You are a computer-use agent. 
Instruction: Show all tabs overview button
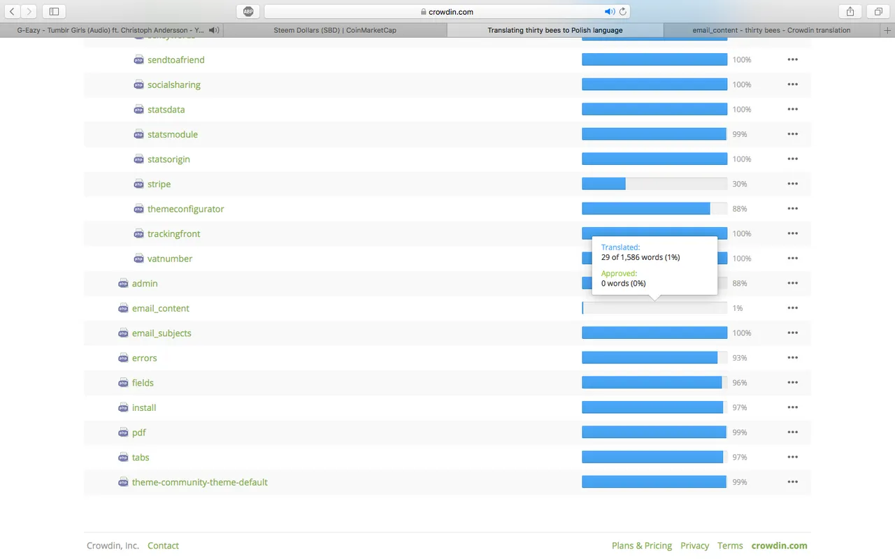(878, 11)
